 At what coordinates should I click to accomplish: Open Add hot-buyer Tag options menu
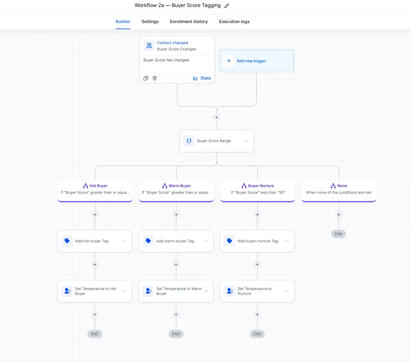click(x=124, y=241)
